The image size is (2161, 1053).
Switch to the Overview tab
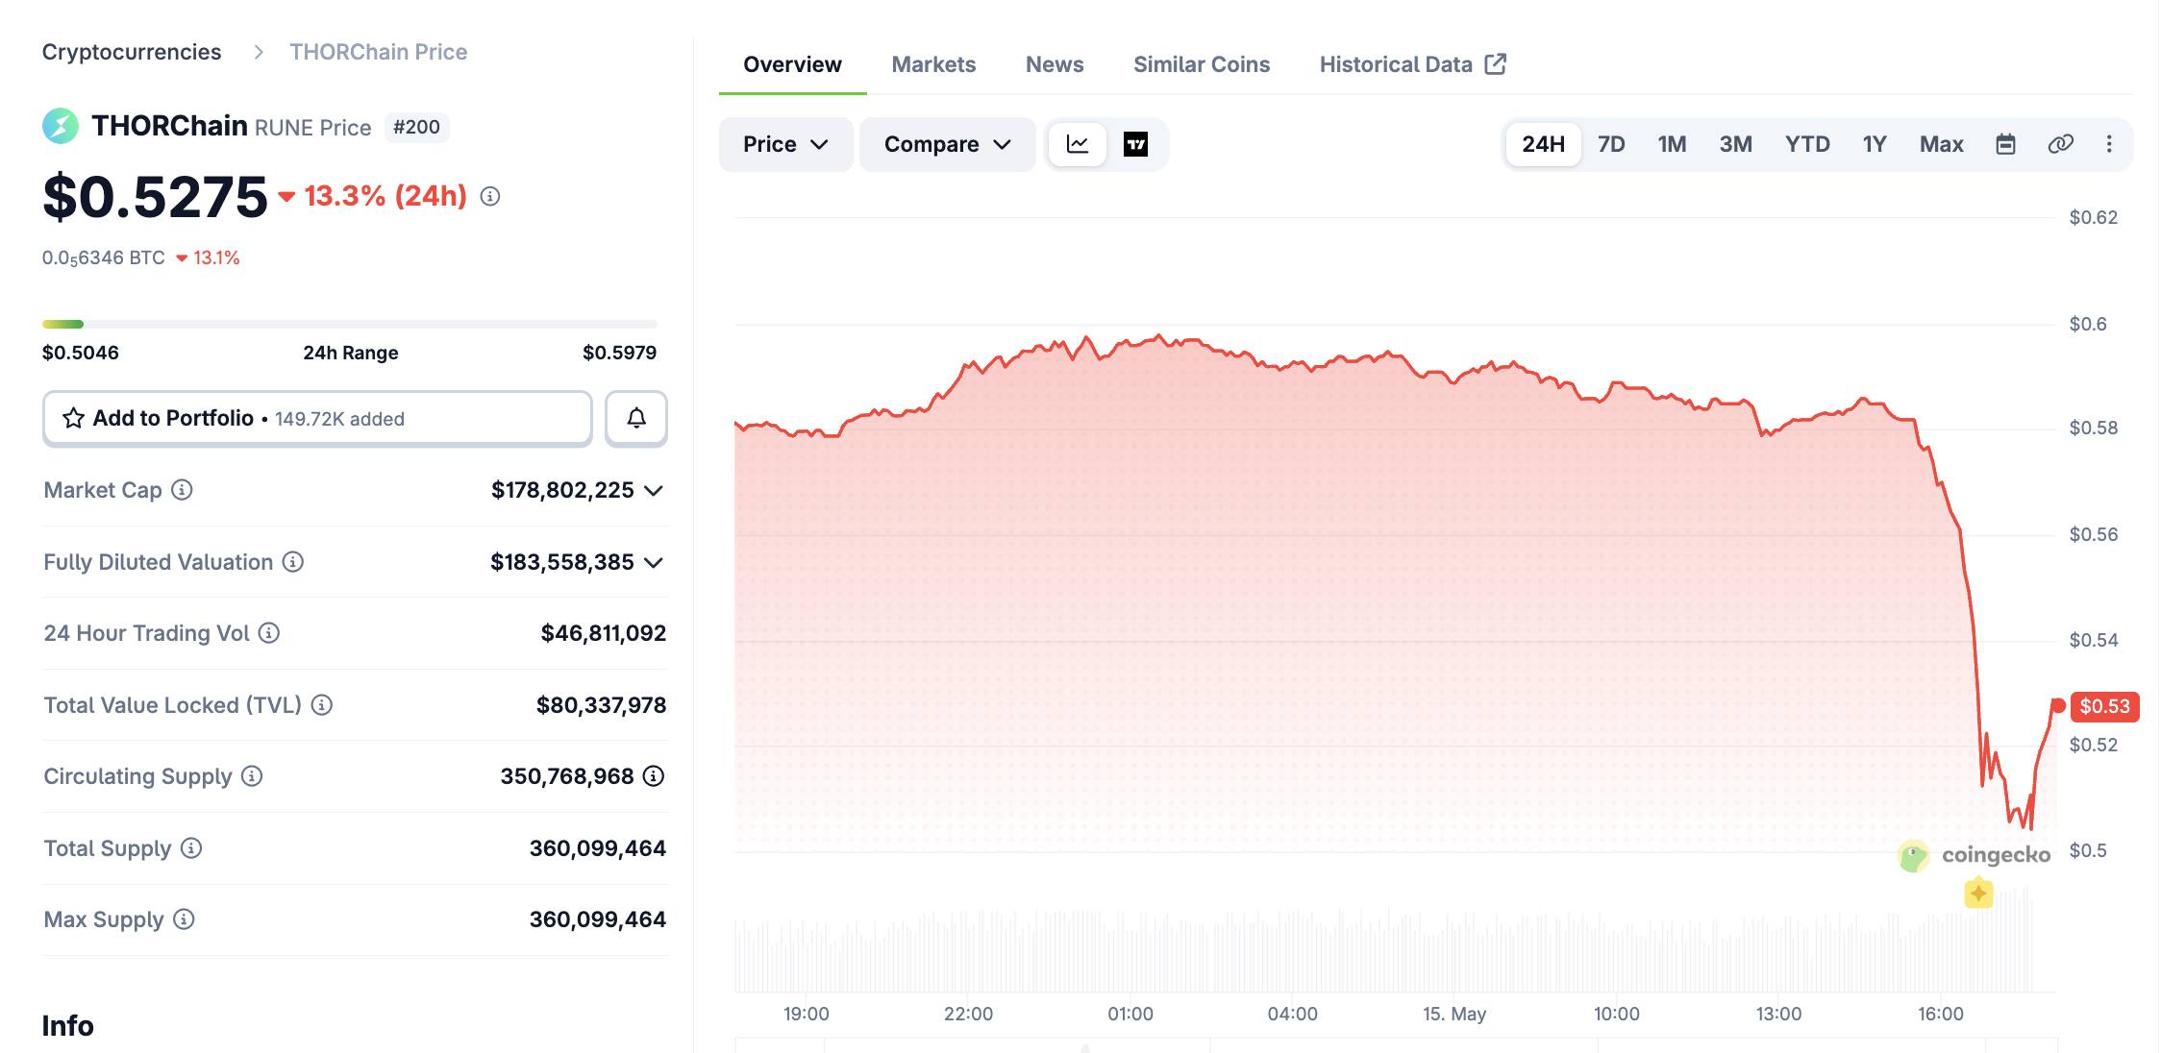coord(792,64)
